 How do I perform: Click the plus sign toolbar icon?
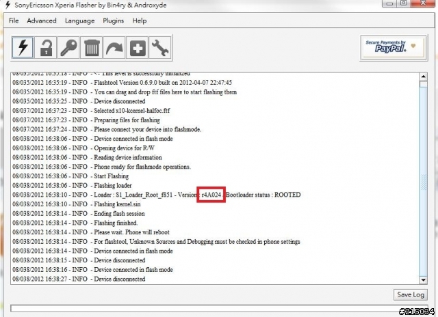[138, 47]
